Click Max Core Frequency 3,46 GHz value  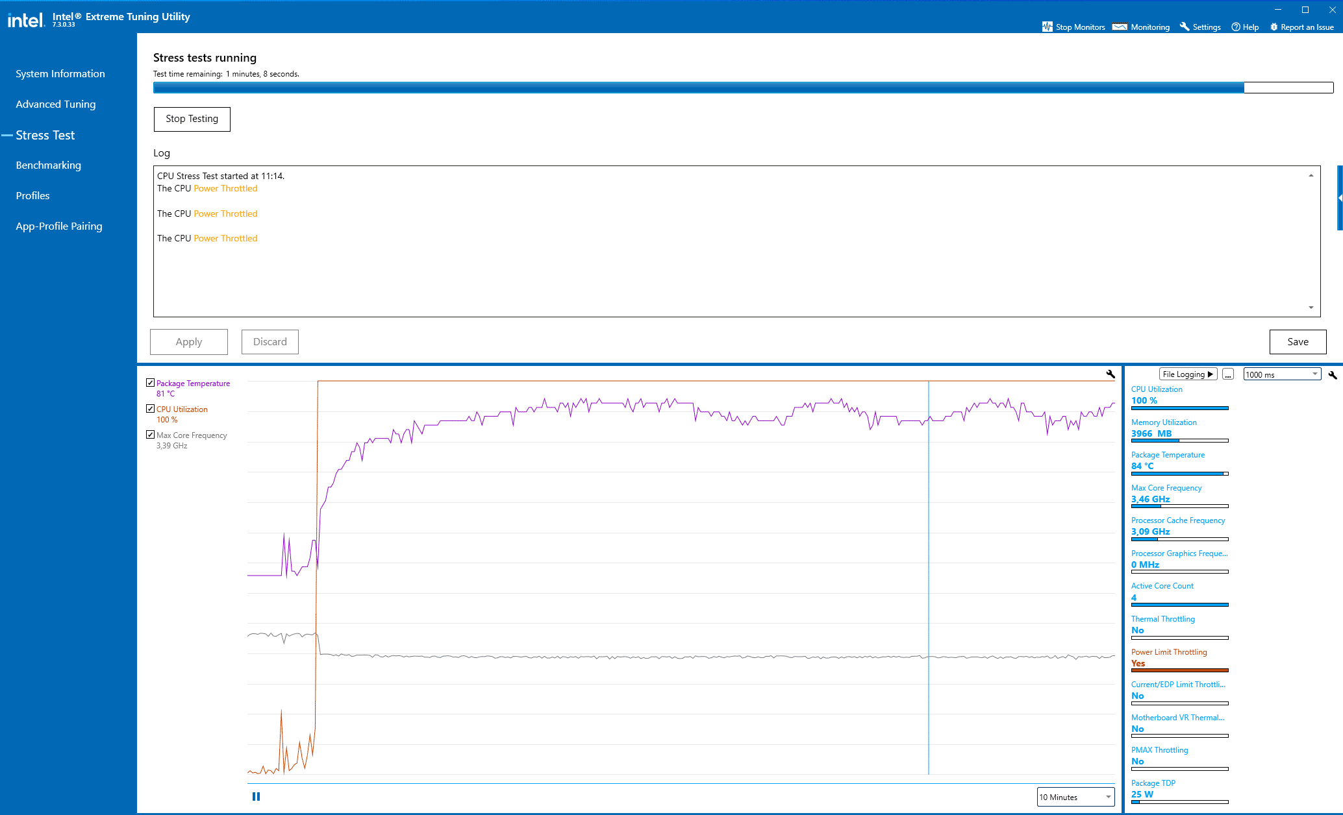(1150, 499)
